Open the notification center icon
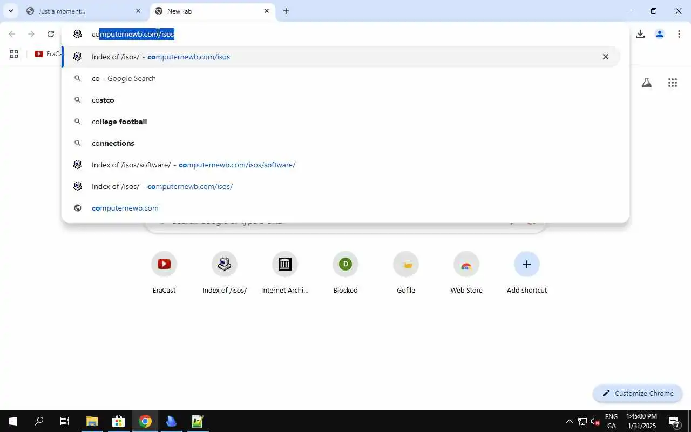The width and height of the screenshot is (691, 432). pyautogui.click(x=674, y=421)
